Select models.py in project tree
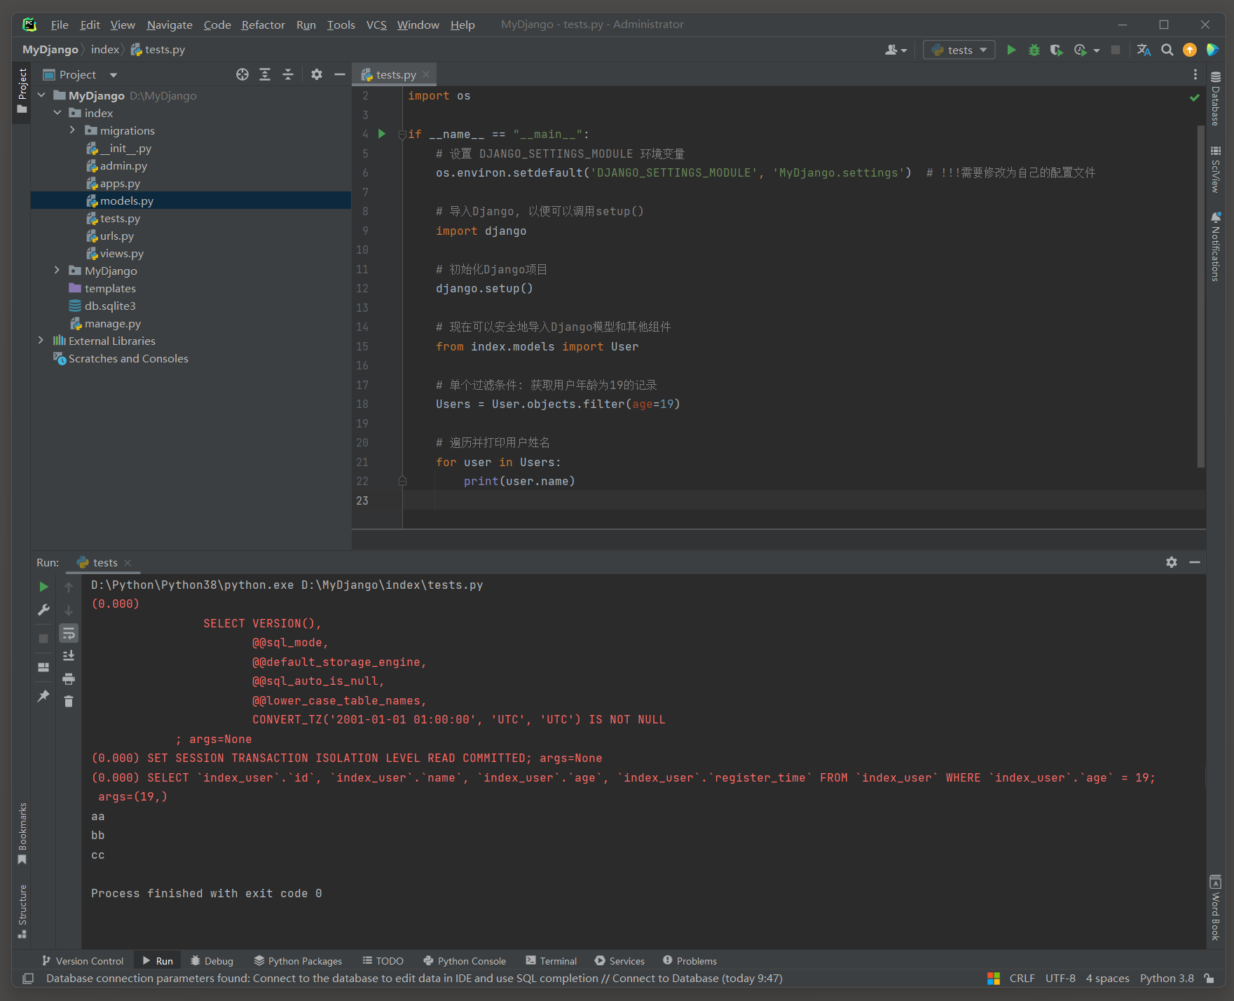The width and height of the screenshot is (1234, 1001). click(191, 200)
